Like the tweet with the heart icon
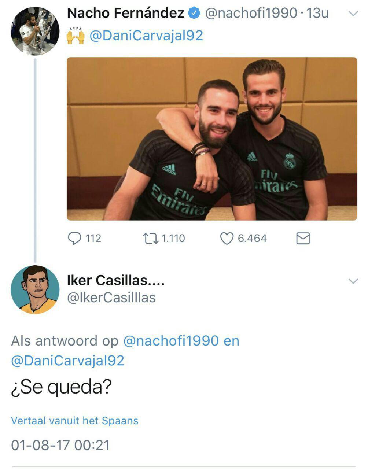Image resolution: width=368 pixels, height=469 pixels. [x=227, y=239]
